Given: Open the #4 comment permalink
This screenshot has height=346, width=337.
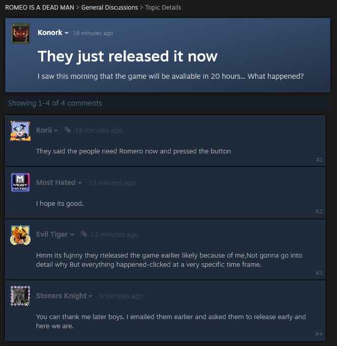Looking at the screenshot, I should (x=319, y=334).
